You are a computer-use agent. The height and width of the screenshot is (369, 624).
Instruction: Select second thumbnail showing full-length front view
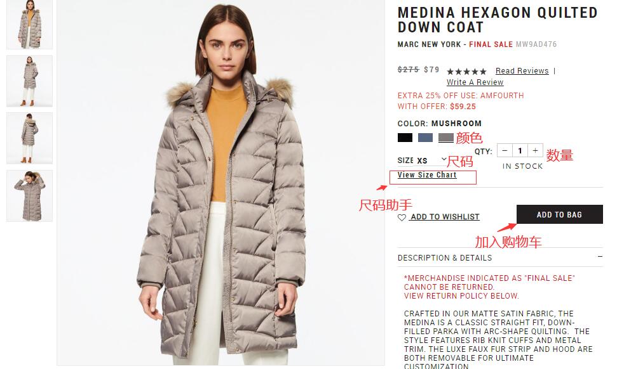coord(29,81)
